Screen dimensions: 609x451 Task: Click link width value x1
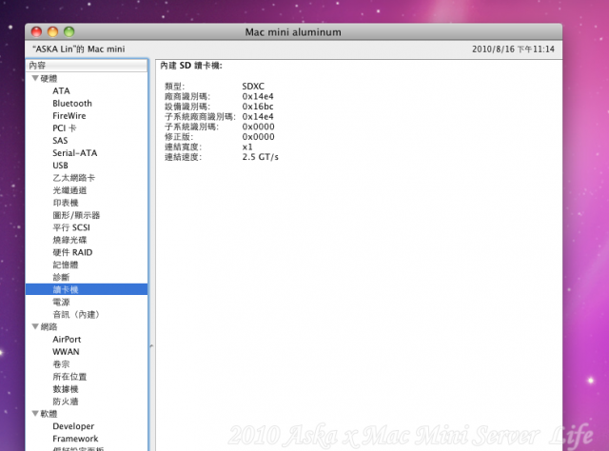pyautogui.click(x=247, y=147)
